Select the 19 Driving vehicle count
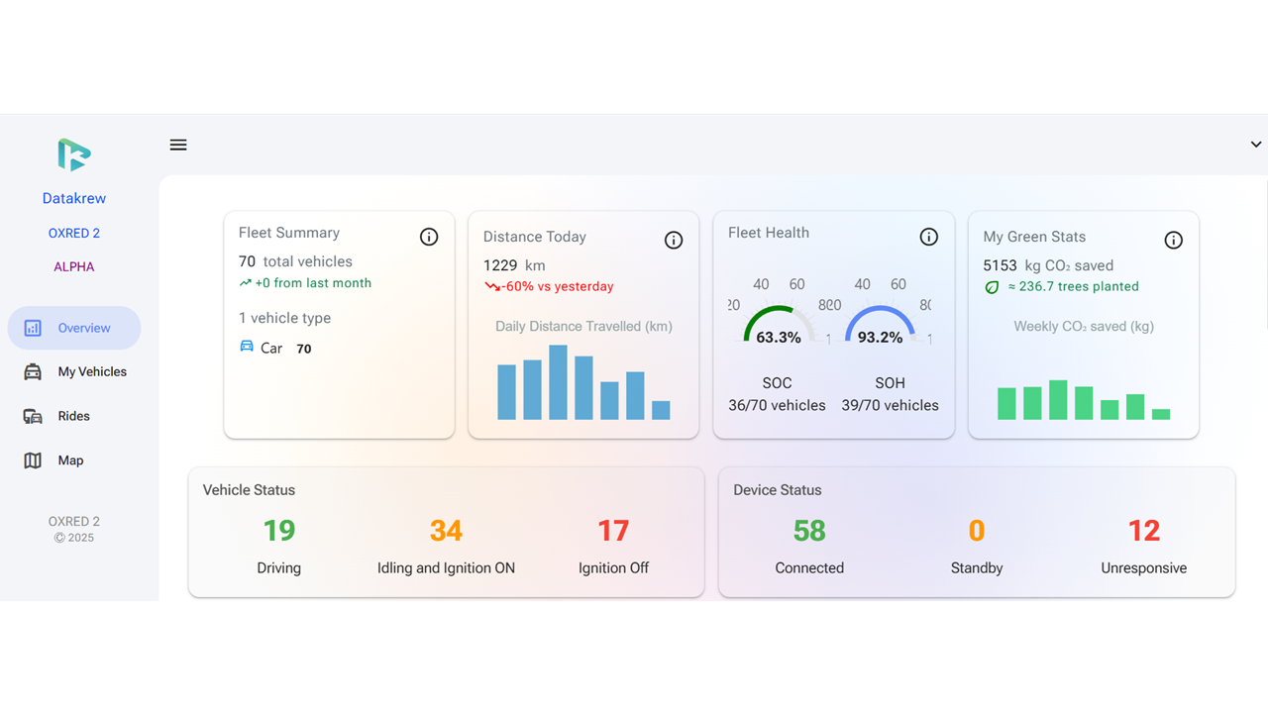 pos(279,531)
